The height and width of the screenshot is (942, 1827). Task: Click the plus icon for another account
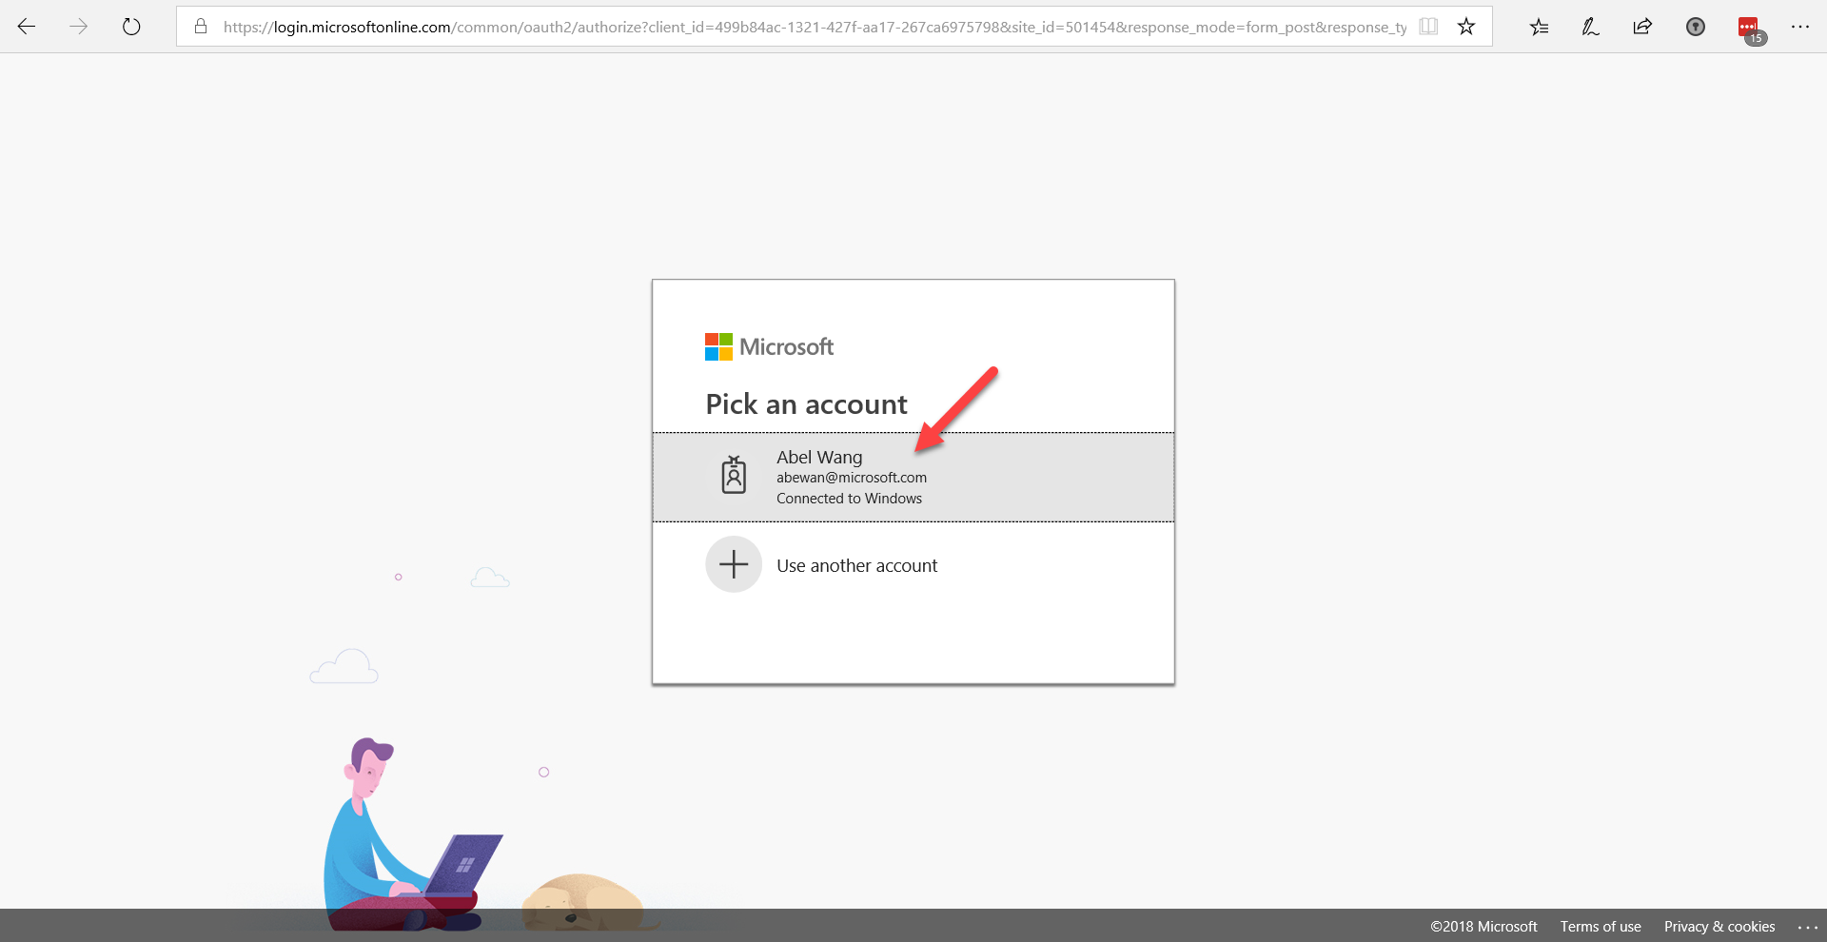[734, 564]
